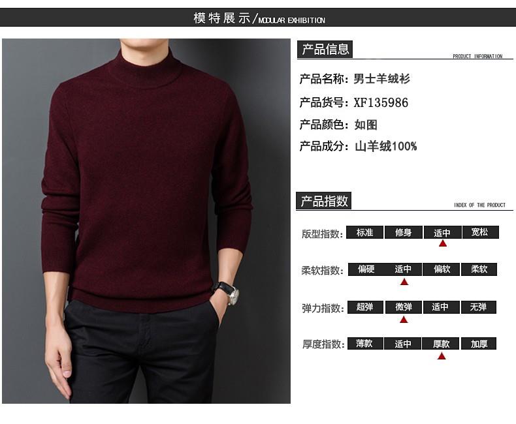
Task: Select the 标准 fit option
Action: (364, 232)
